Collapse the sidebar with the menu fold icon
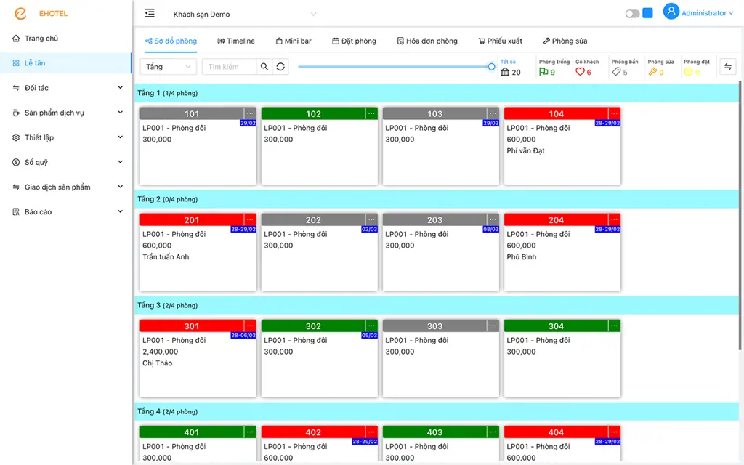This screenshot has height=465, width=744. point(150,13)
